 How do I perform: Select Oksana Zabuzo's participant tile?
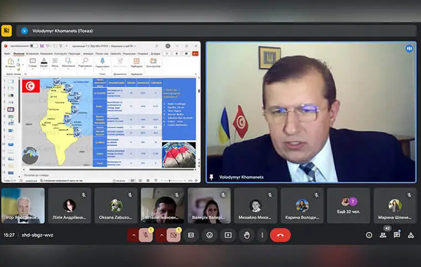(116, 206)
